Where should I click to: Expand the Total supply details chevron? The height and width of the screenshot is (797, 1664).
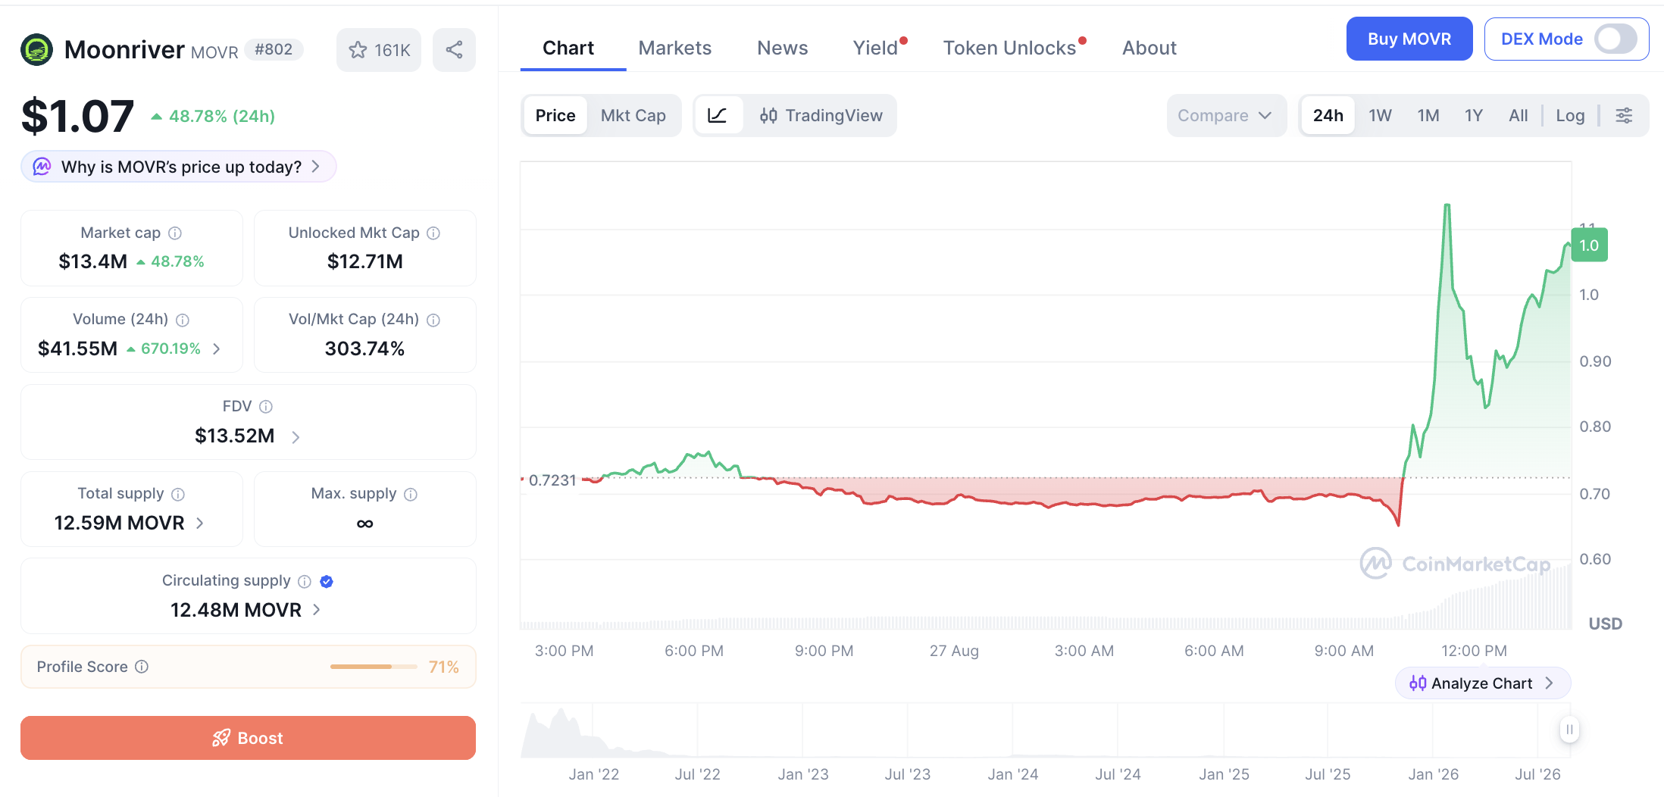[200, 523]
